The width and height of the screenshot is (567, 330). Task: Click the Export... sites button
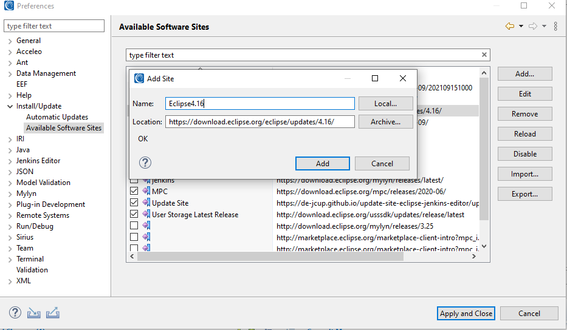click(524, 194)
